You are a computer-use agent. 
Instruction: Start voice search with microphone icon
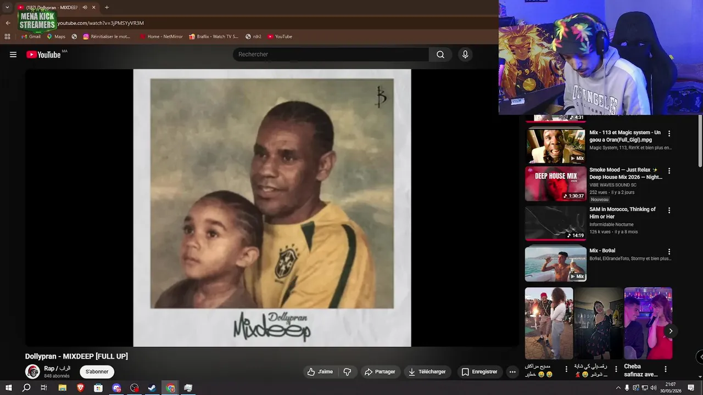coord(465,54)
